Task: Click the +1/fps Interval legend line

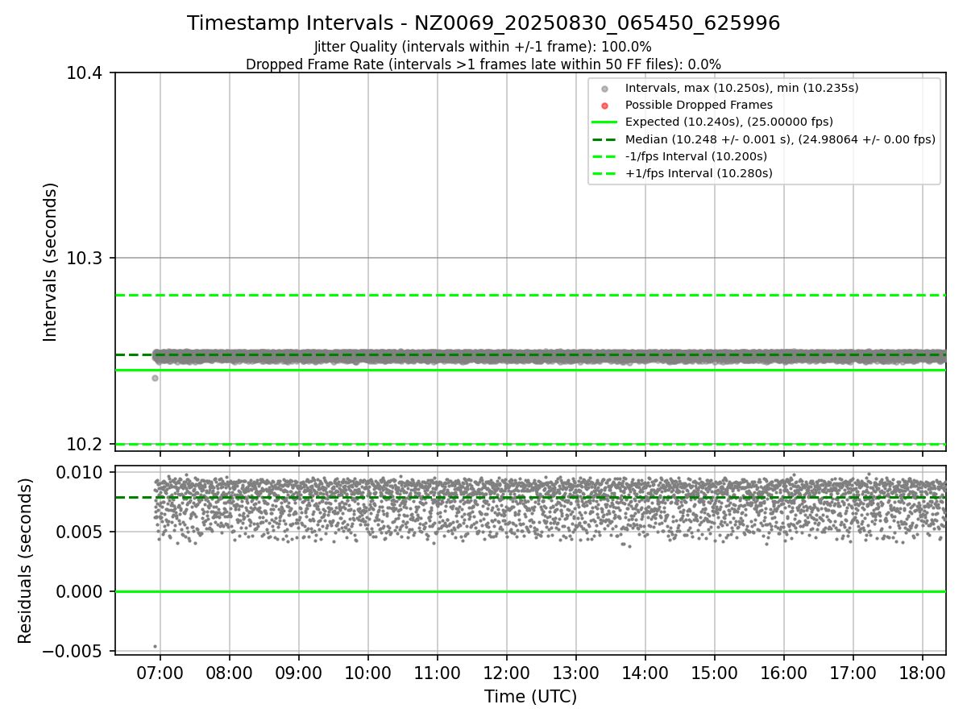Action: [604, 172]
